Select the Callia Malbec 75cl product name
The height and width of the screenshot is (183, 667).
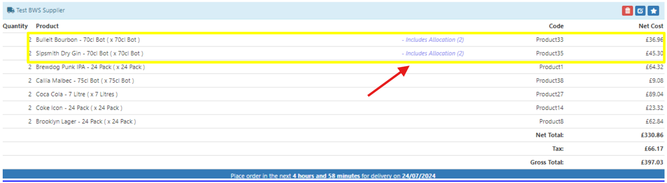pos(85,80)
